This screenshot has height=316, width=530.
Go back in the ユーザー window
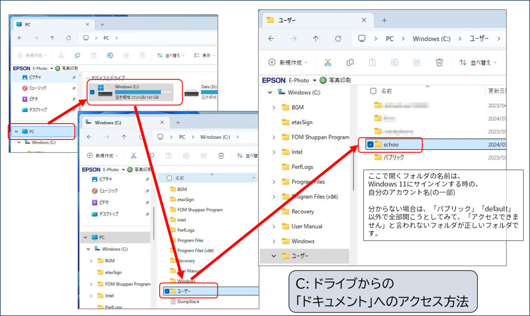271,39
